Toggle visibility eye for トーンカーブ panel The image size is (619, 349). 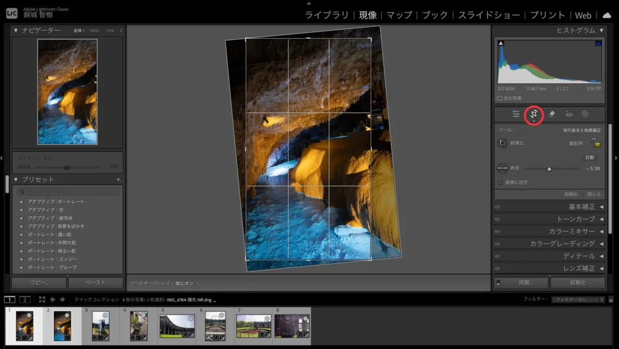pos(497,219)
